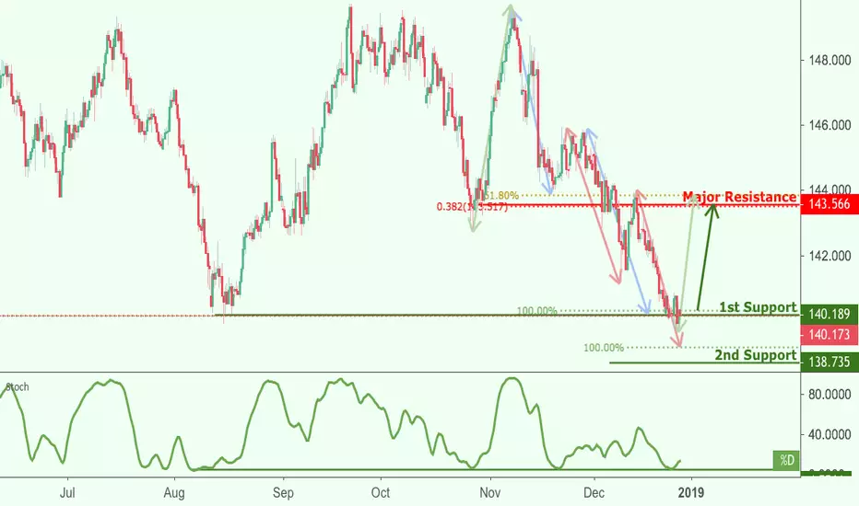Image resolution: width=859 pixels, height=506 pixels.
Task: Click the 0.382 Fibonacci level label
Action: click(x=472, y=207)
